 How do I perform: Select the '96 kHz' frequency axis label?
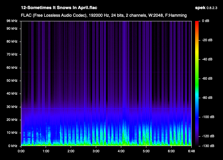pyautogui.click(x=12, y=21)
